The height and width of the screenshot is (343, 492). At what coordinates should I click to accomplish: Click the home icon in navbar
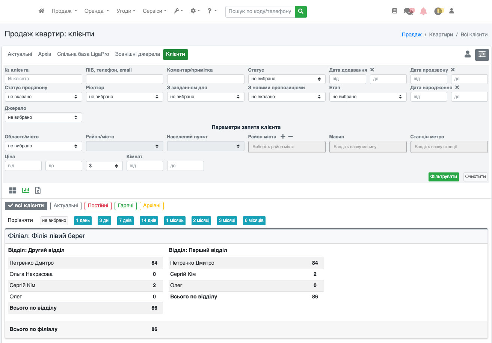coord(42,11)
